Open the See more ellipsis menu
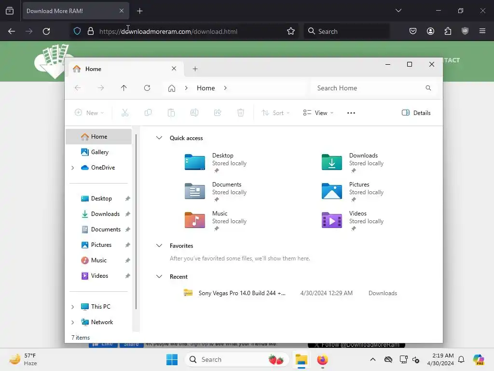494x371 pixels. pos(351,113)
